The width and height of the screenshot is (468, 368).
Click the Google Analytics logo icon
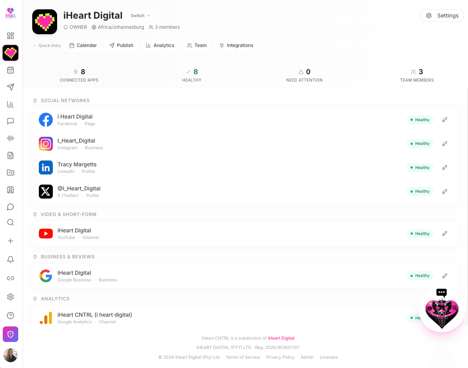[x=46, y=318]
